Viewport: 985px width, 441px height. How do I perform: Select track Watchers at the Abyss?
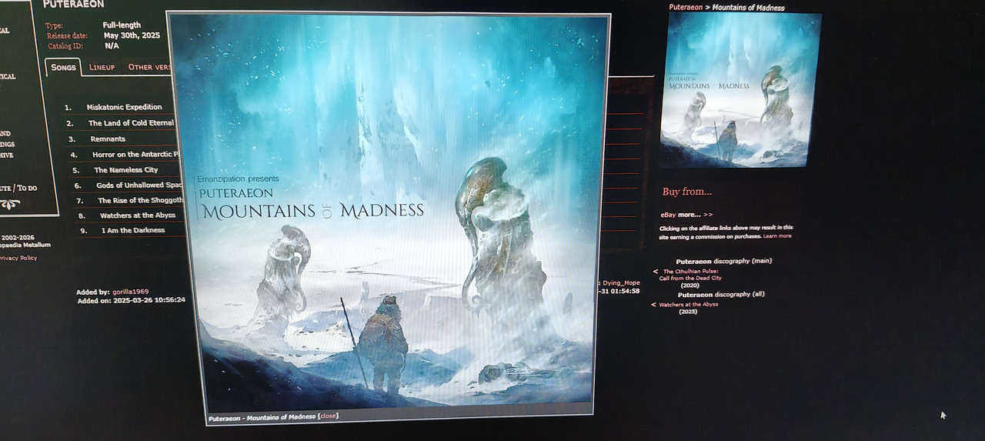(138, 215)
